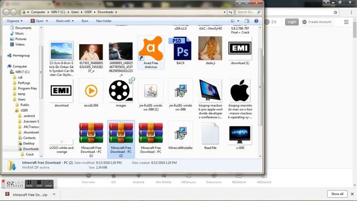Image resolution: width=357 pixels, height=201 pixels.
Task: Click Login in the browser window
Action: pos(292,22)
